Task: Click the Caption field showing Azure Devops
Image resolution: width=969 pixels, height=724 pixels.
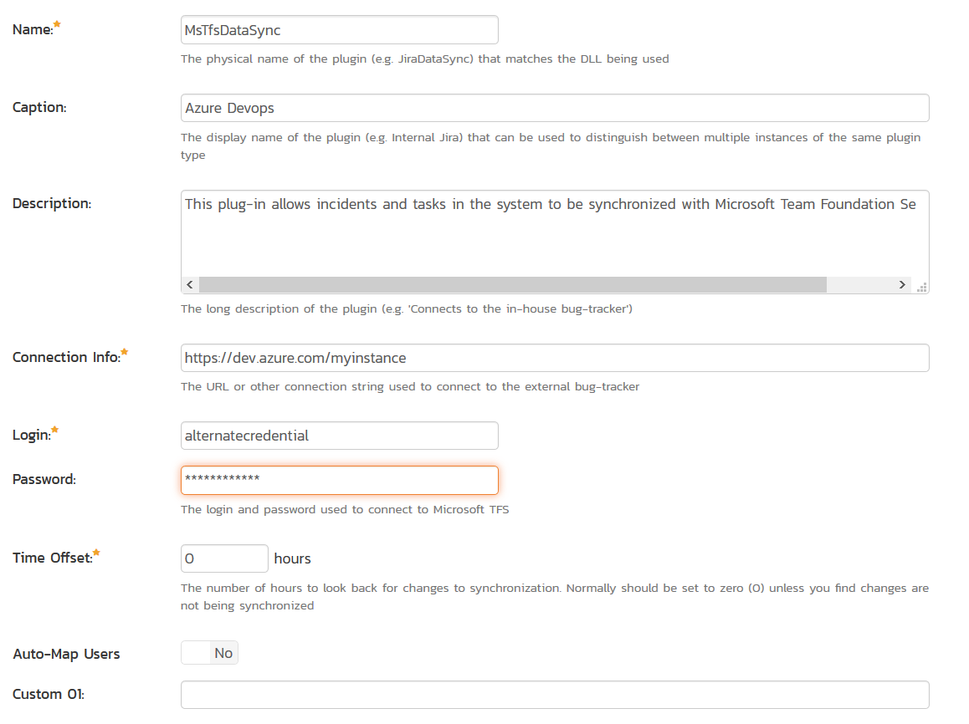Action: click(554, 108)
